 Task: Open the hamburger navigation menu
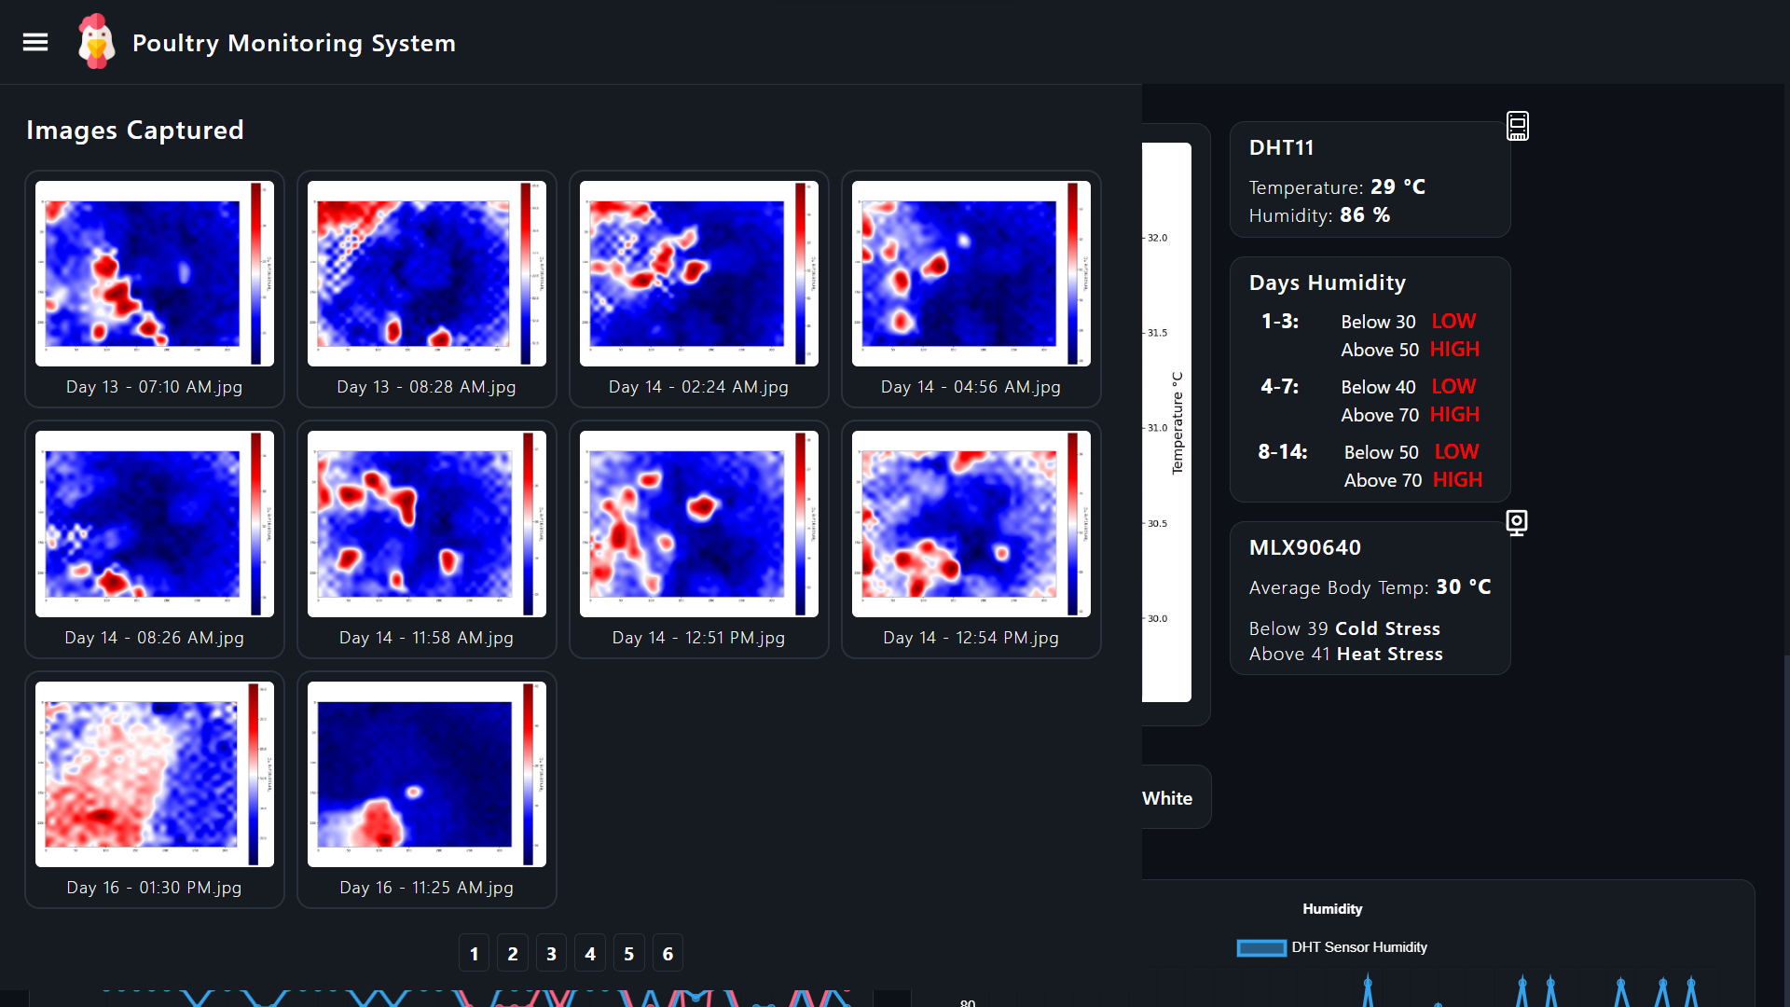[x=35, y=42]
